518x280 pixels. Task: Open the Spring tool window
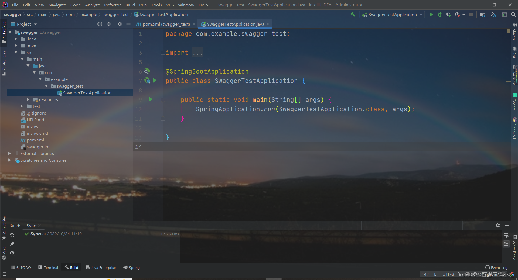click(x=131, y=267)
